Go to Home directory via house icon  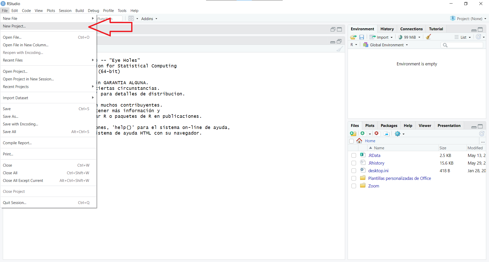pyautogui.click(x=359, y=141)
